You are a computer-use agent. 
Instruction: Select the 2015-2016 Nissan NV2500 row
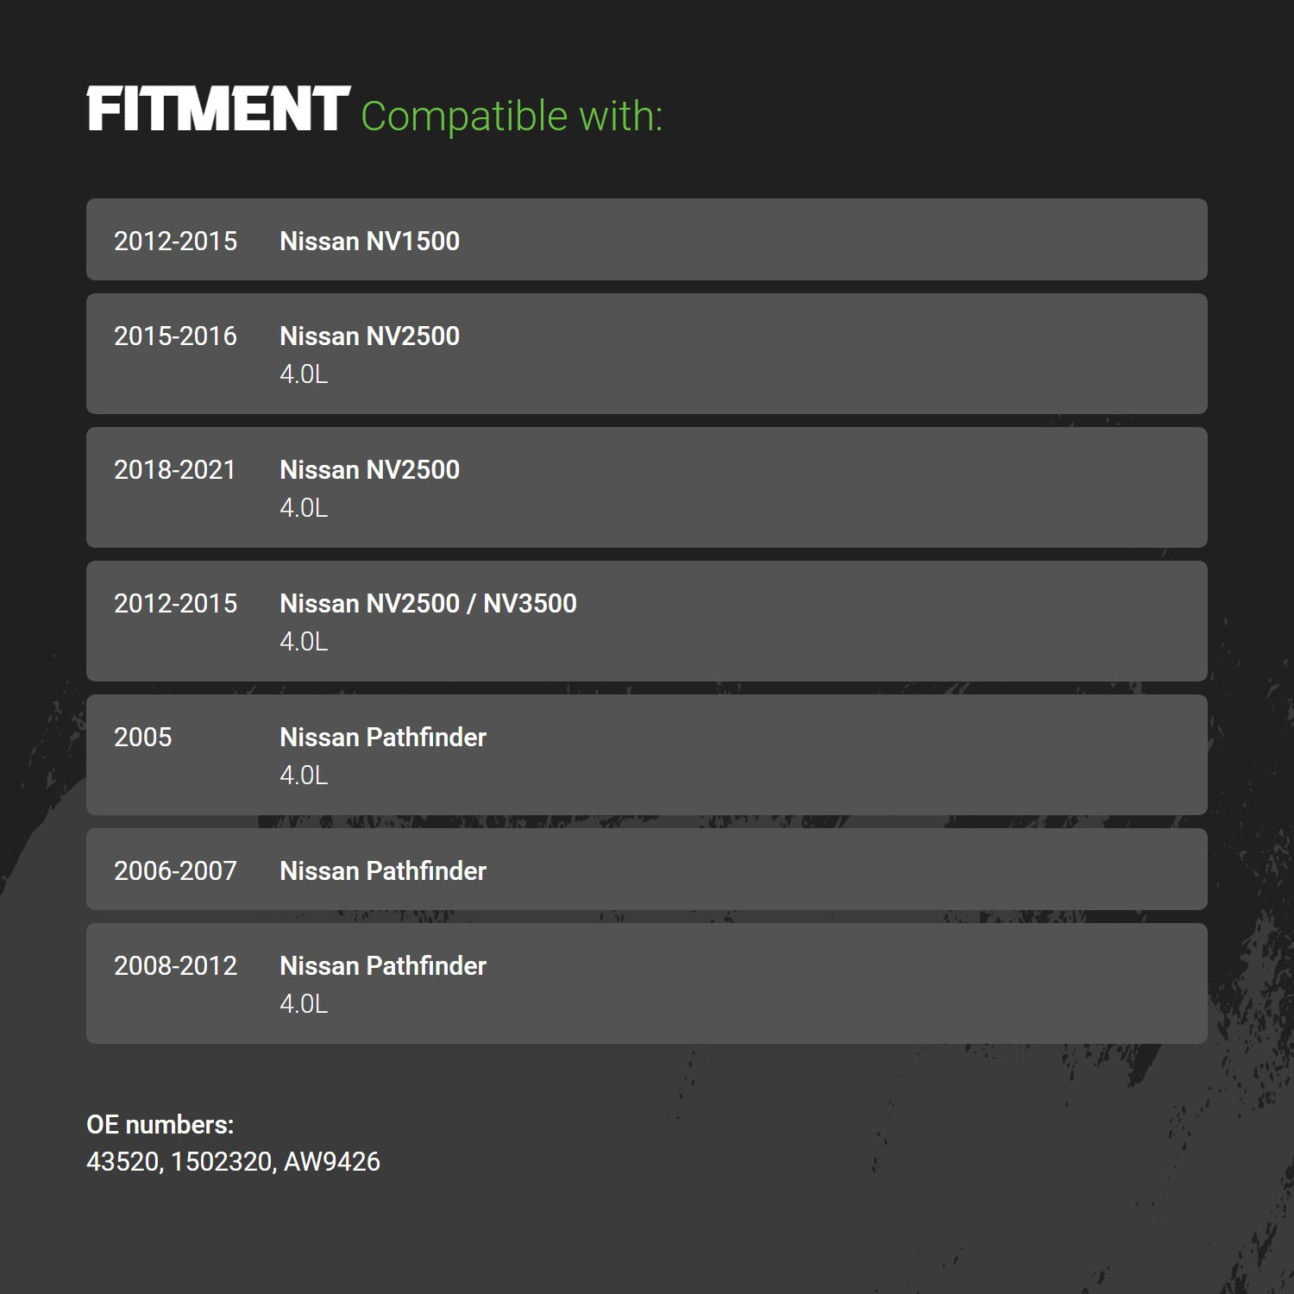tap(647, 354)
